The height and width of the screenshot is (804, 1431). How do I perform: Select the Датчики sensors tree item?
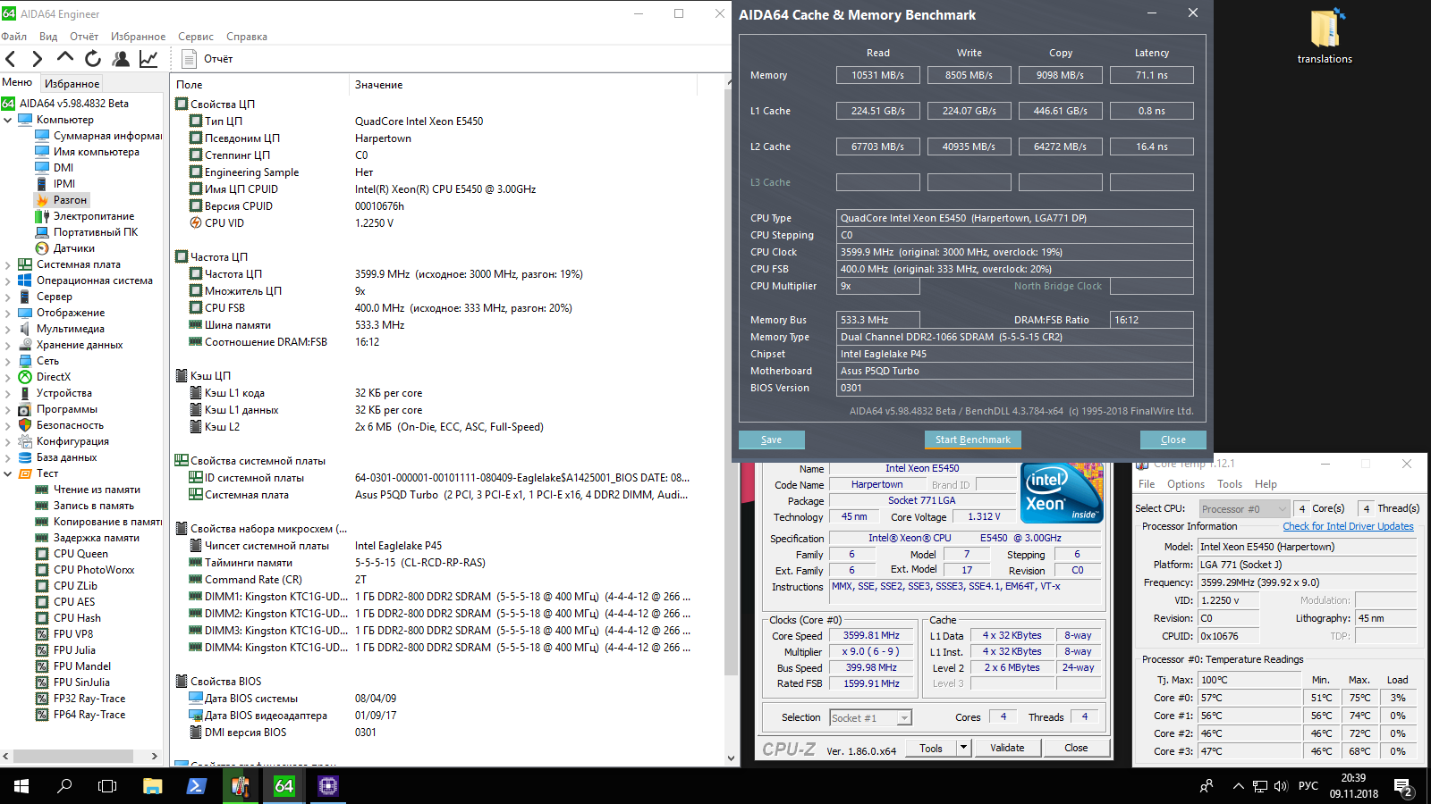tap(74, 248)
